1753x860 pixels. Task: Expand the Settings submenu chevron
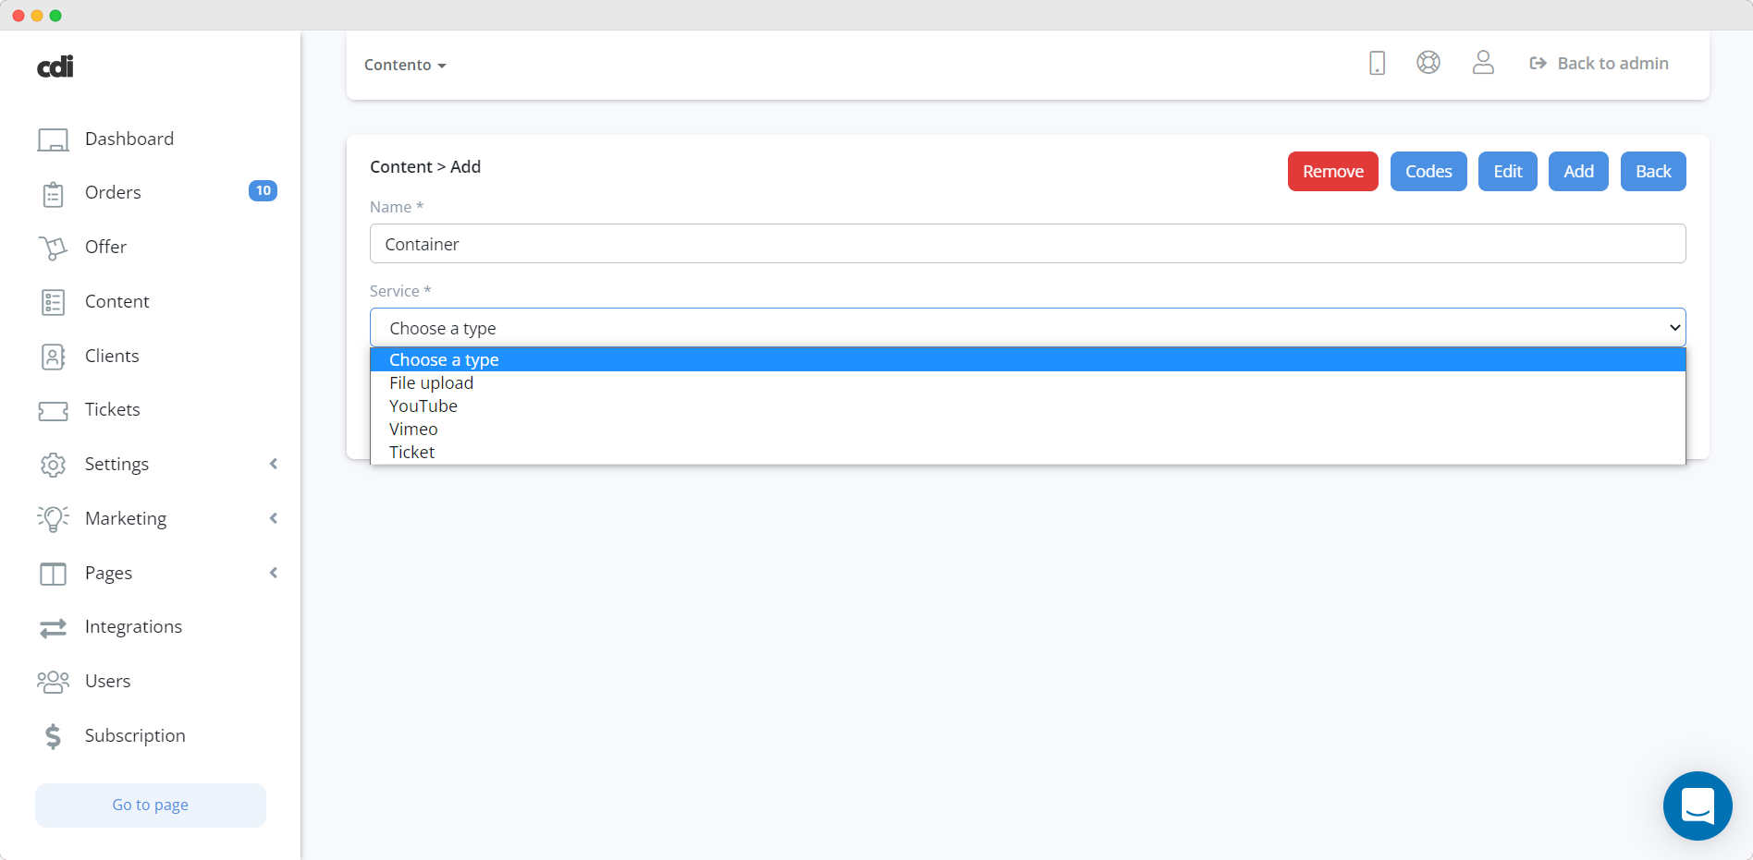tap(274, 464)
